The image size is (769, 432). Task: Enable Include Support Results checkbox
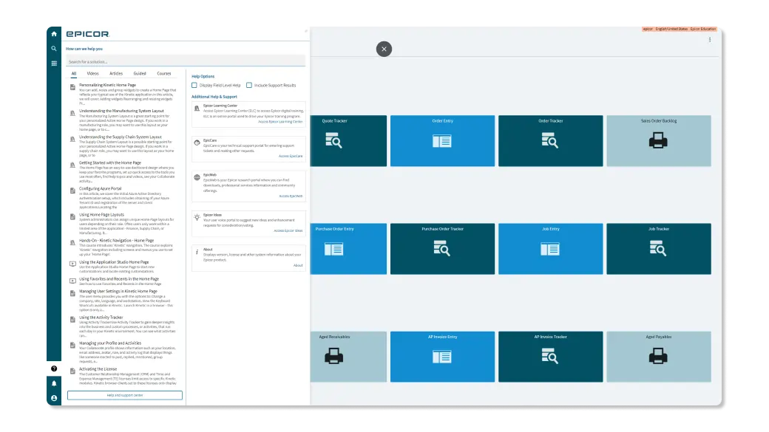(x=249, y=85)
